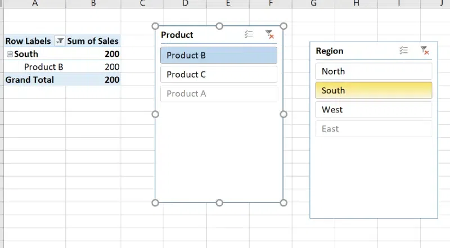Select column G header

[313, 3]
